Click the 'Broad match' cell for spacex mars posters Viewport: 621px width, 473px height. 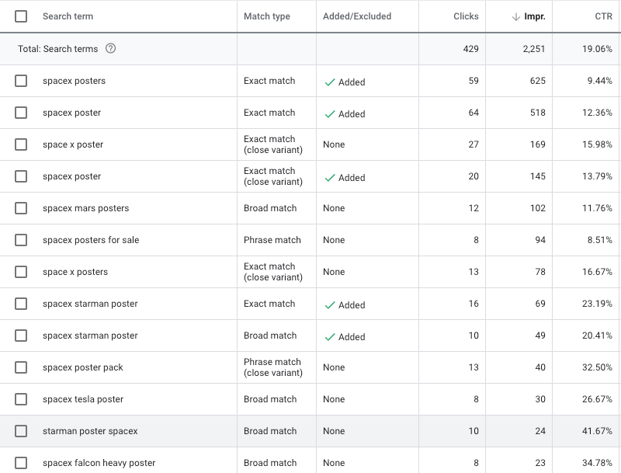269,208
